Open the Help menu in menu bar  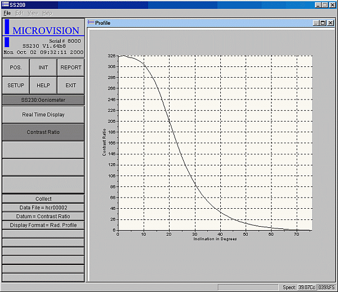point(47,12)
